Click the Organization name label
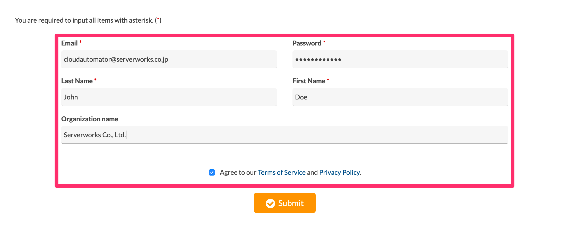Screen dimensions: 570x238 [90, 119]
